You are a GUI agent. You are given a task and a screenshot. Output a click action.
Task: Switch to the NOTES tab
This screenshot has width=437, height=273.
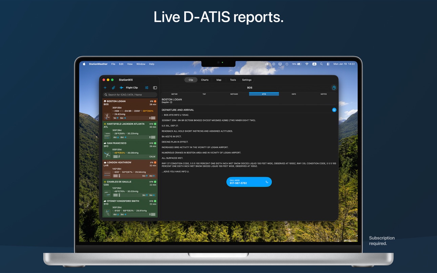(x=324, y=94)
